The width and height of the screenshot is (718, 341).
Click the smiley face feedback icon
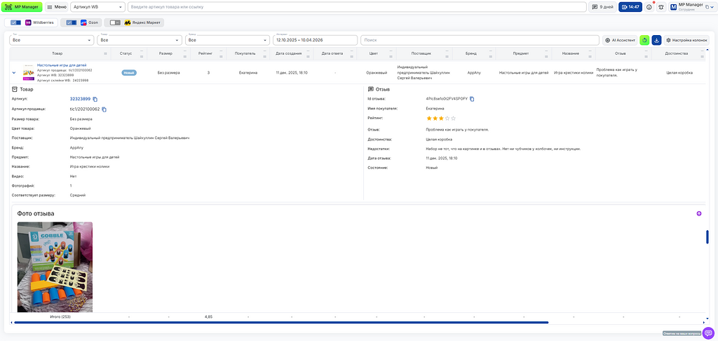click(649, 7)
